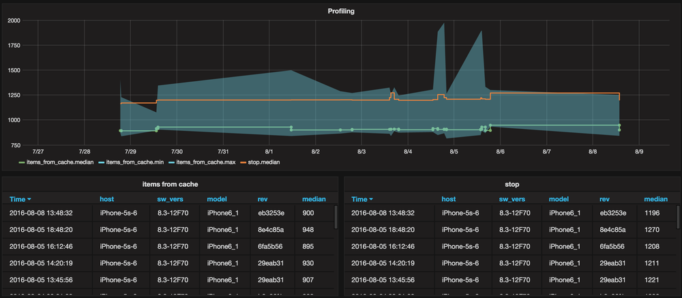The height and width of the screenshot is (298, 682).
Task: Sort stop table by Time column
Action: [x=362, y=199]
